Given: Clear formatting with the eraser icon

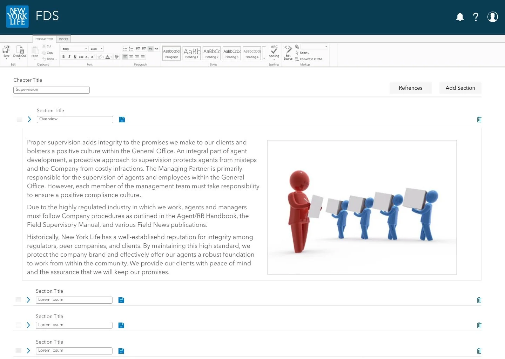Looking at the screenshot, I should pyautogui.click(x=116, y=56).
